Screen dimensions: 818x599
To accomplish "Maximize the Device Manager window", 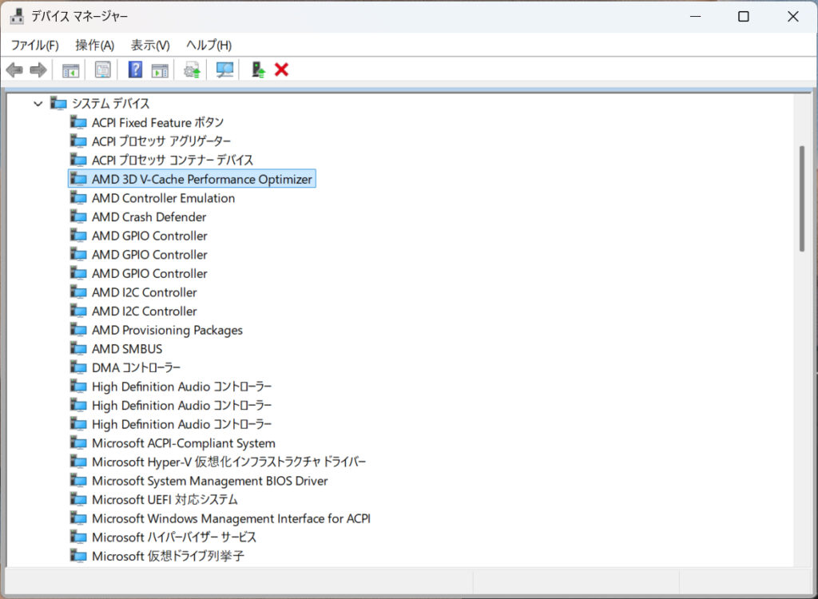I will pos(744,17).
